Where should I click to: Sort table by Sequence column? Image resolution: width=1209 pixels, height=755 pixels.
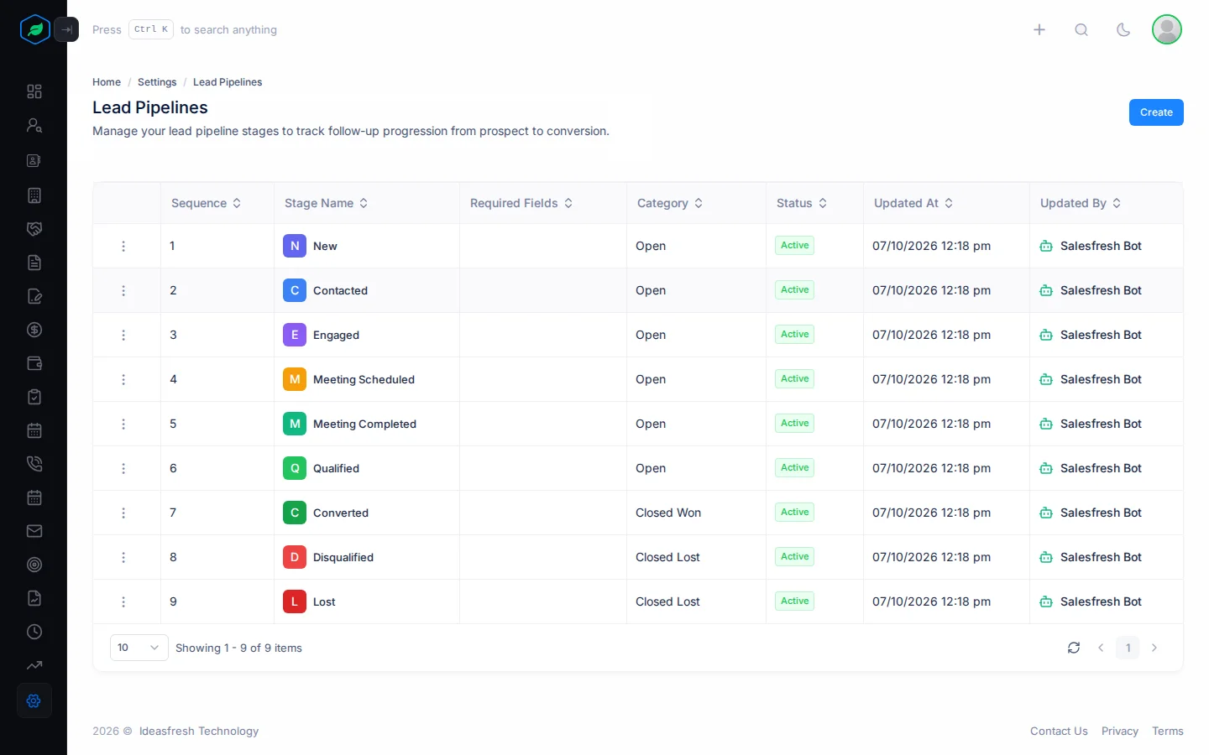point(207,203)
